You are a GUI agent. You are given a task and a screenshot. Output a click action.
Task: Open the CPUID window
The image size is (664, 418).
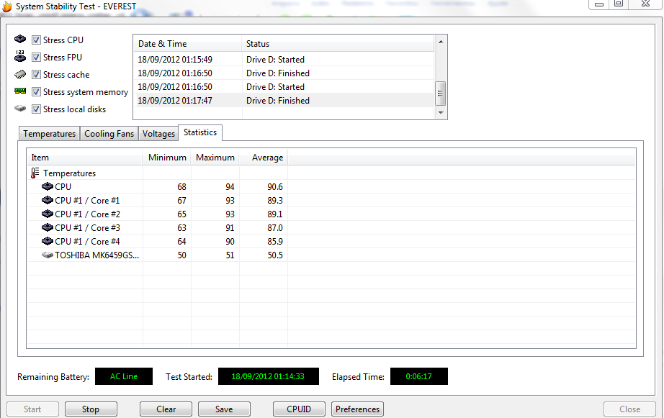pos(299,409)
